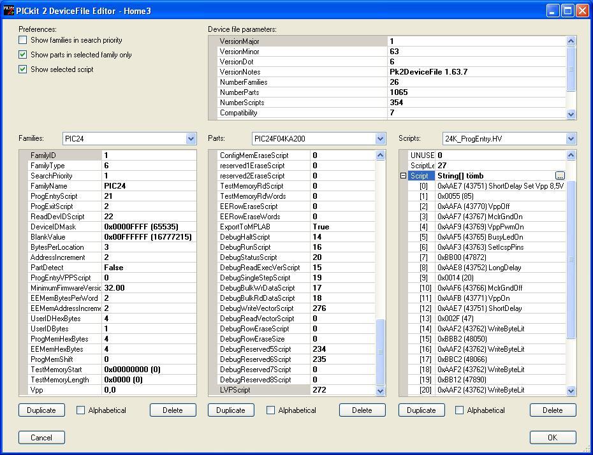Click scroll down arrow in Parts properties
The image size is (593, 455).
(x=381, y=391)
